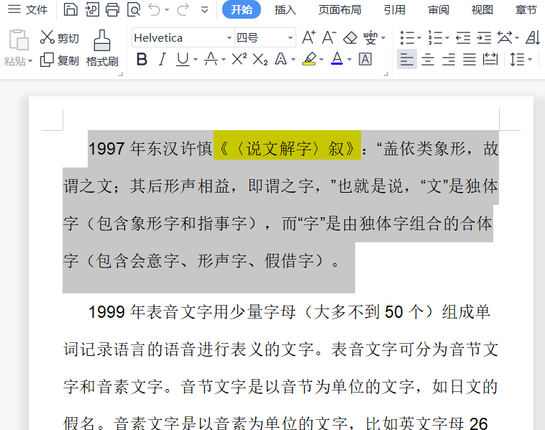
Task: Click the export/output file icon
Action: click(x=92, y=9)
